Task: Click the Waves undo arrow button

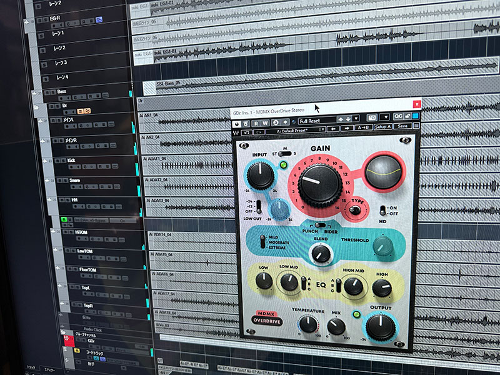Action: (246, 132)
